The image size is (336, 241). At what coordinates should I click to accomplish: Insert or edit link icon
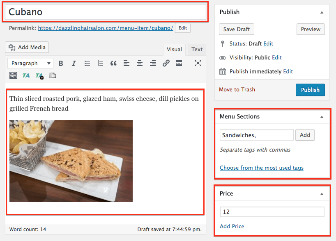pos(166,63)
